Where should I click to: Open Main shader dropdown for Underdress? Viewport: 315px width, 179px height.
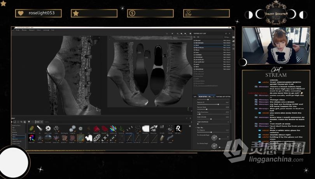coord(227,69)
